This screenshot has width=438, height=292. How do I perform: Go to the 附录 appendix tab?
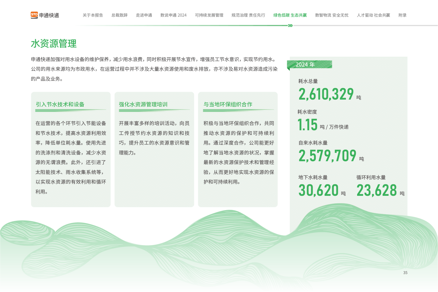[402, 15]
